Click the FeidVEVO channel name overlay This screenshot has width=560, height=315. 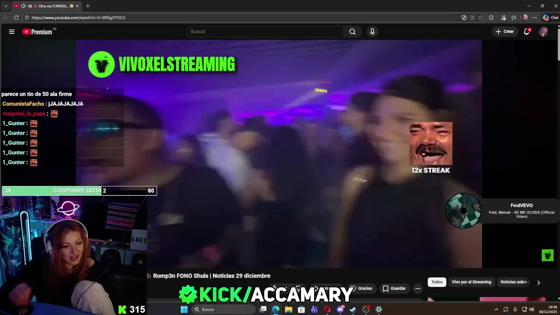click(x=521, y=206)
